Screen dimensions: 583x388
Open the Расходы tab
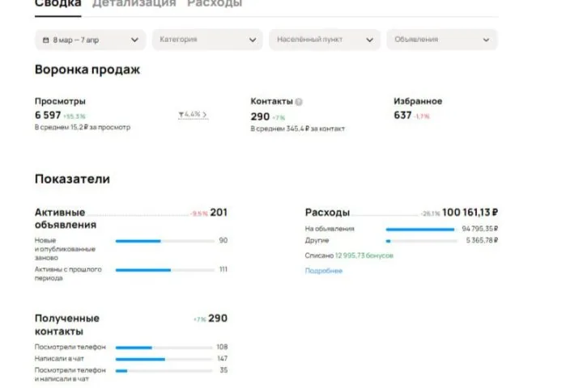pos(215,4)
